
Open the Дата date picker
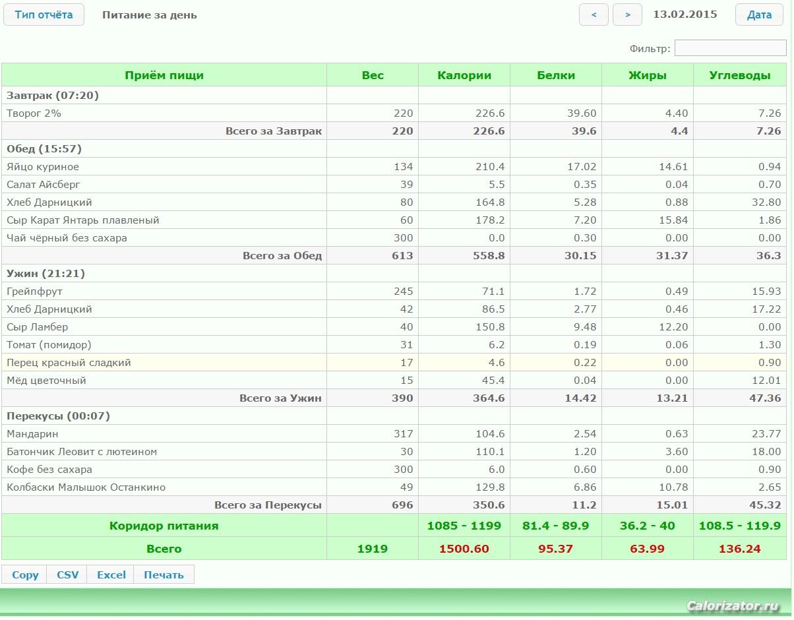[759, 15]
